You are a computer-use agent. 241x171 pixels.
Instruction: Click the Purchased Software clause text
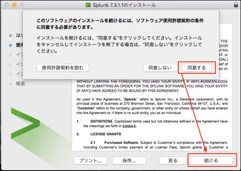coord(122,143)
